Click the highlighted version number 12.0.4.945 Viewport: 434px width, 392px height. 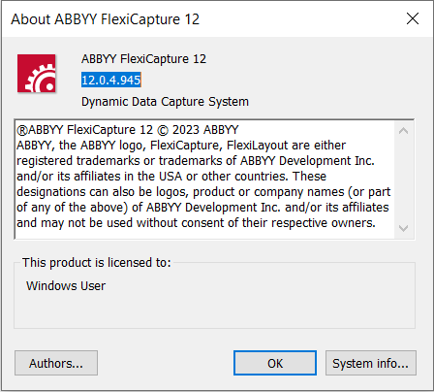[x=111, y=80]
